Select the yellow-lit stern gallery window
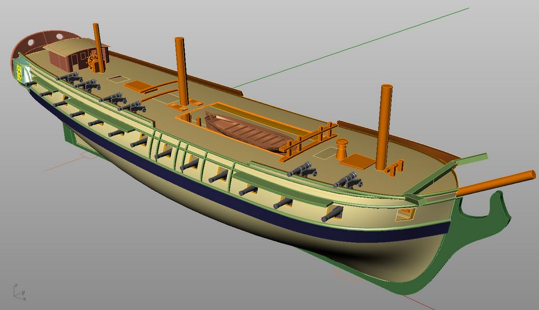 coord(21,73)
